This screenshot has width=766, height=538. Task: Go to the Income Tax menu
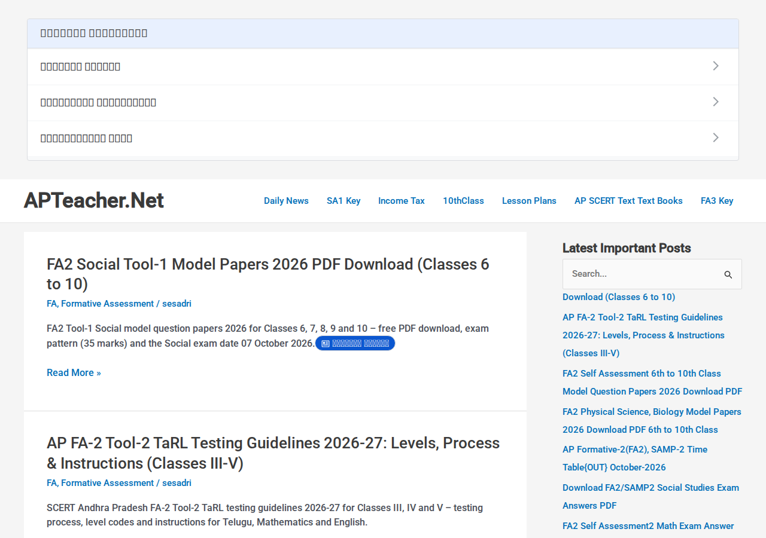click(402, 201)
